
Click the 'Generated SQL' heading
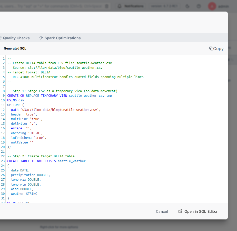point(15,49)
